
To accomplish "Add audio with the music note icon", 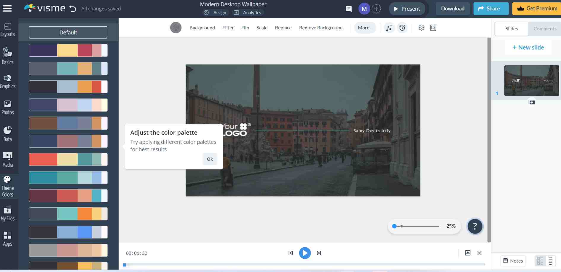I will pyautogui.click(x=389, y=28).
